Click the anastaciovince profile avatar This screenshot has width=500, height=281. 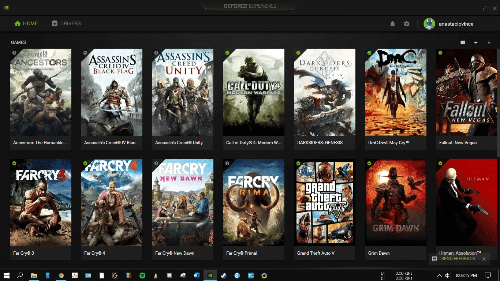point(429,24)
